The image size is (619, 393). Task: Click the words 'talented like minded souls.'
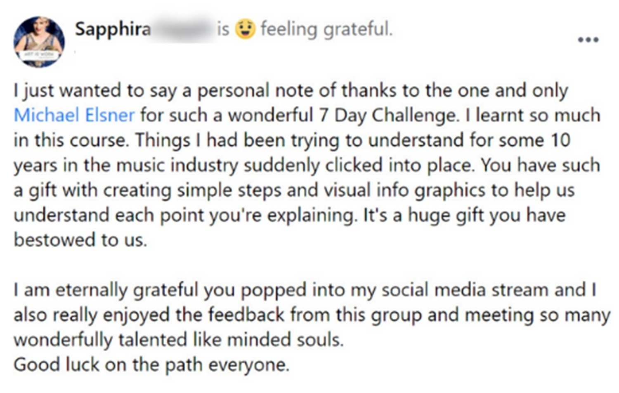(231, 340)
